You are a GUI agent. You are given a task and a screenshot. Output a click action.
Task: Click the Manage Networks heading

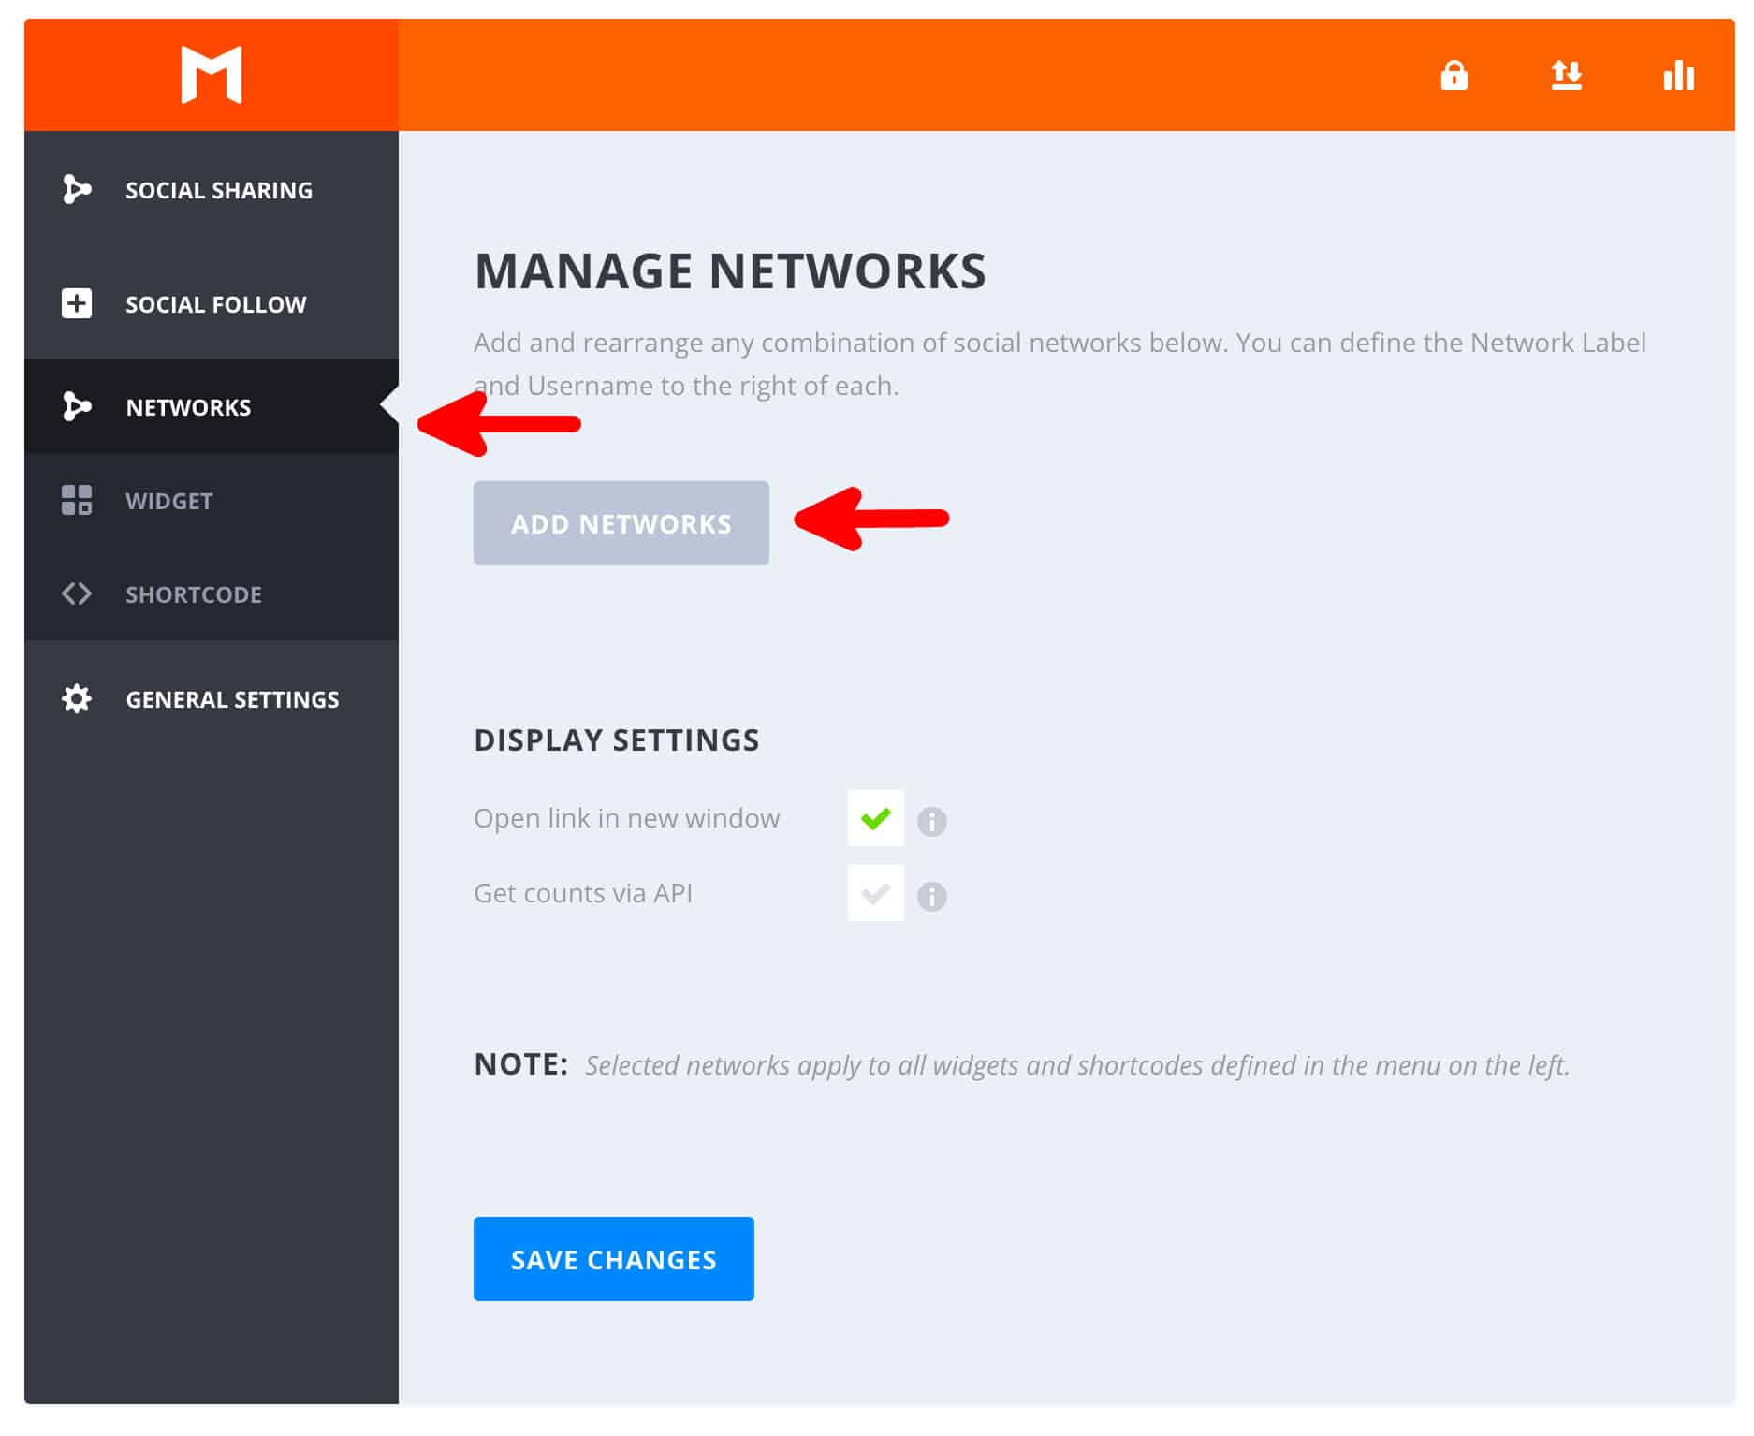click(730, 271)
